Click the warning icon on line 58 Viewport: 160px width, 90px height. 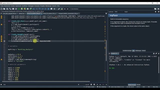pos(1,41)
